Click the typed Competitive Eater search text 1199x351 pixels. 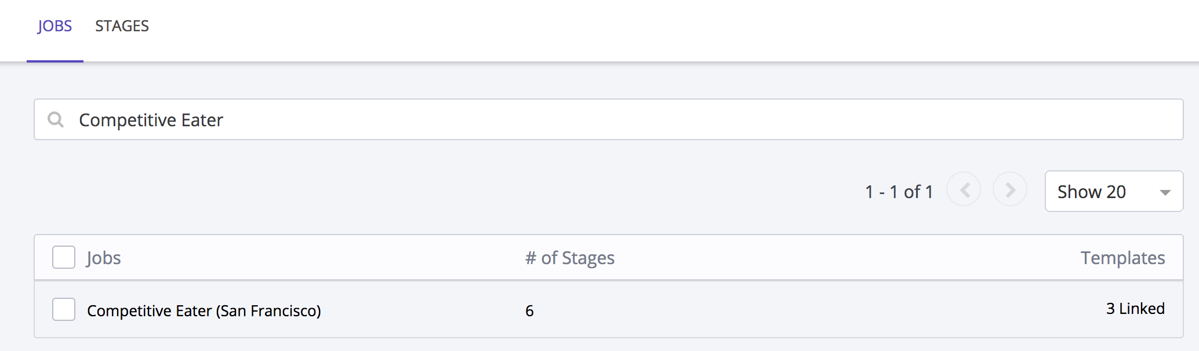(151, 120)
